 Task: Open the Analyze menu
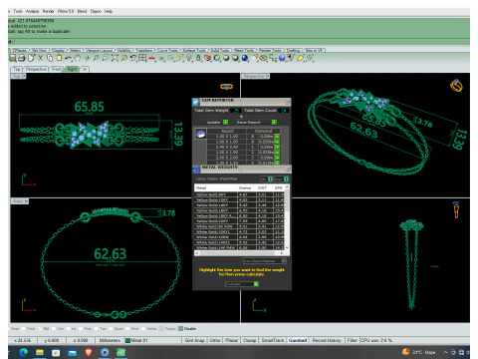[32, 11]
